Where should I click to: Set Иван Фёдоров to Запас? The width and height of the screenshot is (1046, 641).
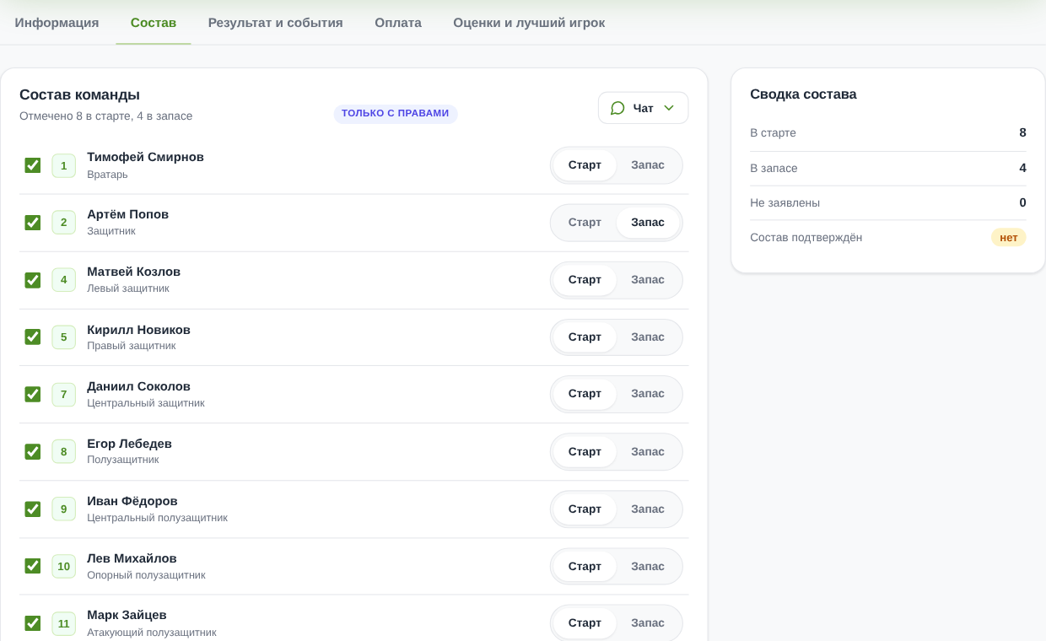tap(648, 509)
